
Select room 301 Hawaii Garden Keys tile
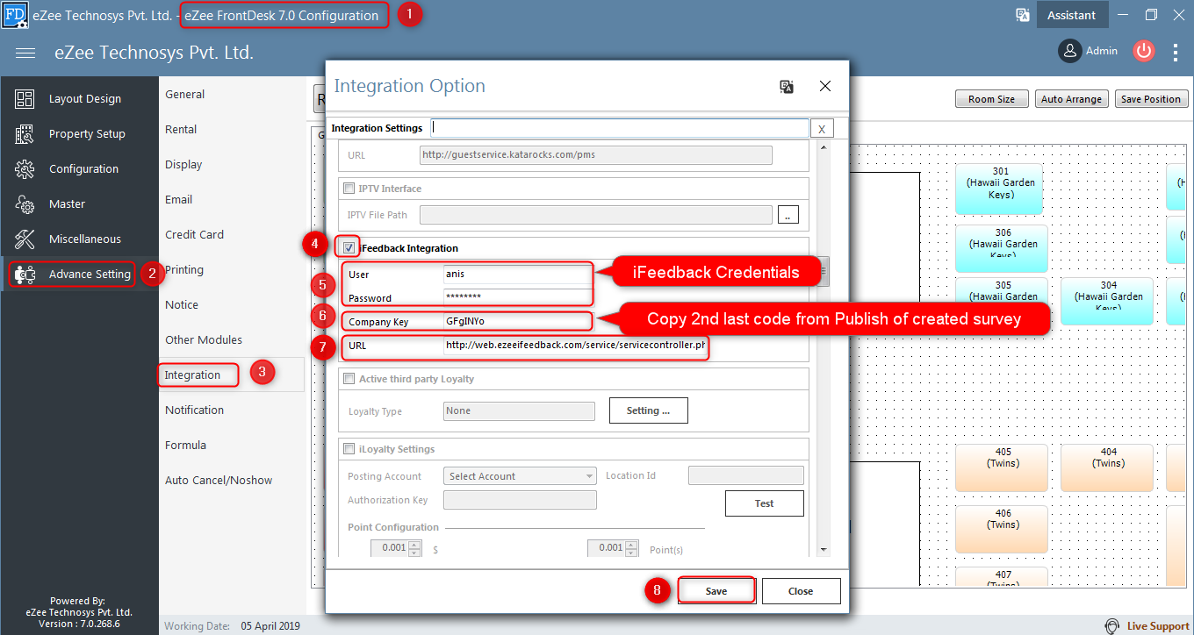coord(1001,188)
